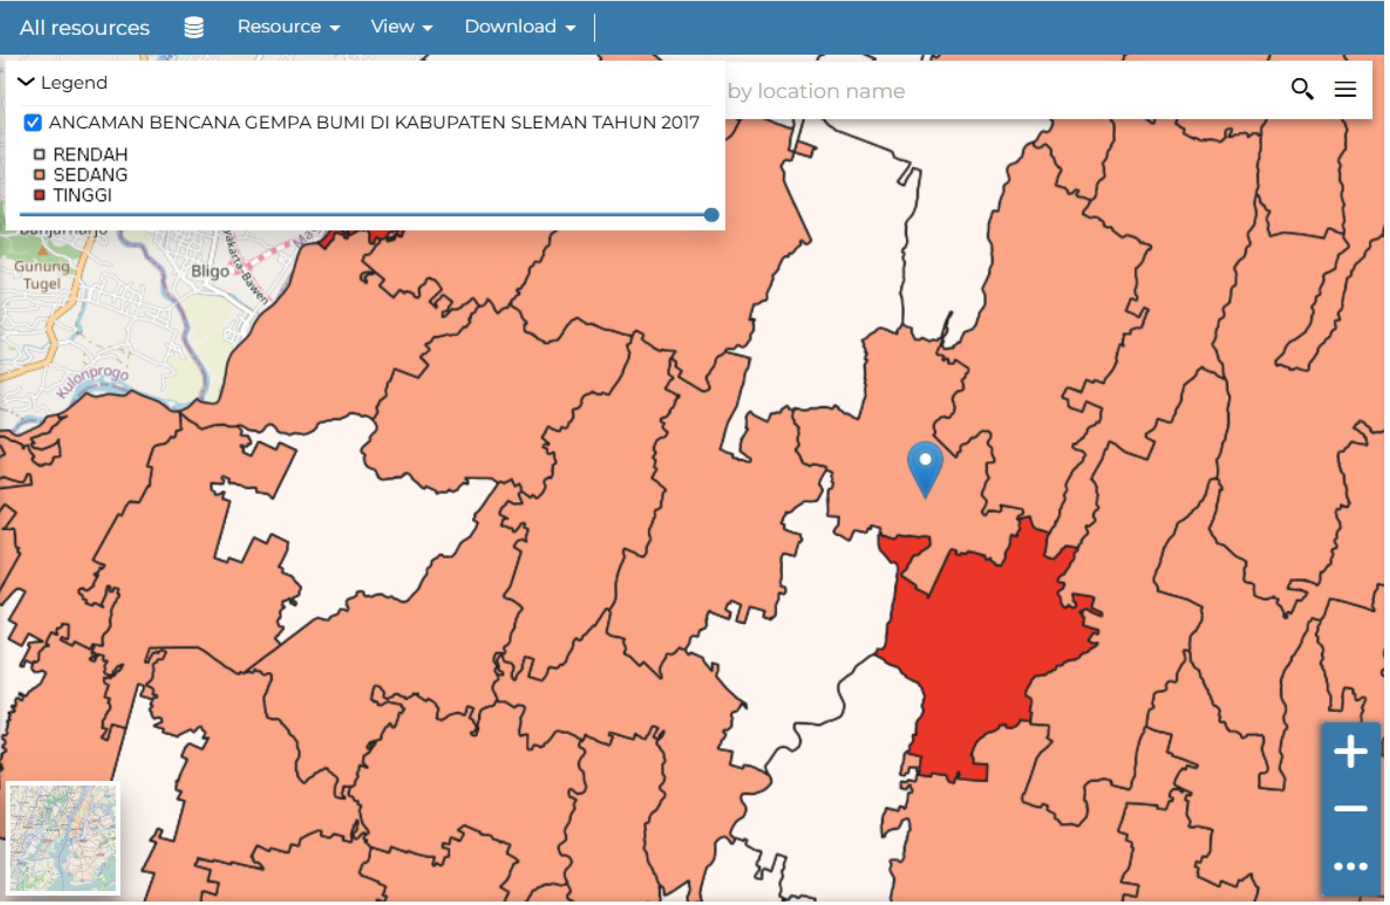Click the search magnifier icon
This screenshot has width=1390, height=905.
[1302, 90]
